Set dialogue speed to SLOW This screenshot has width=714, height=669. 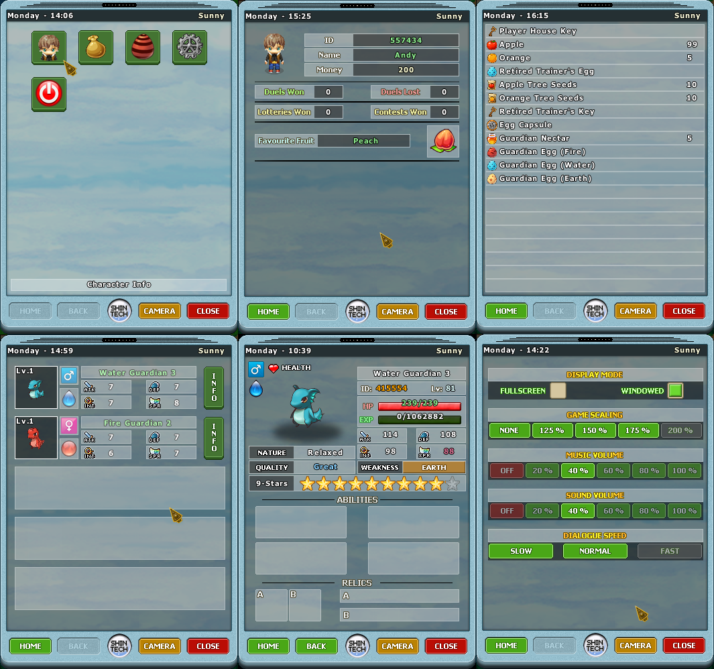(x=521, y=551)
